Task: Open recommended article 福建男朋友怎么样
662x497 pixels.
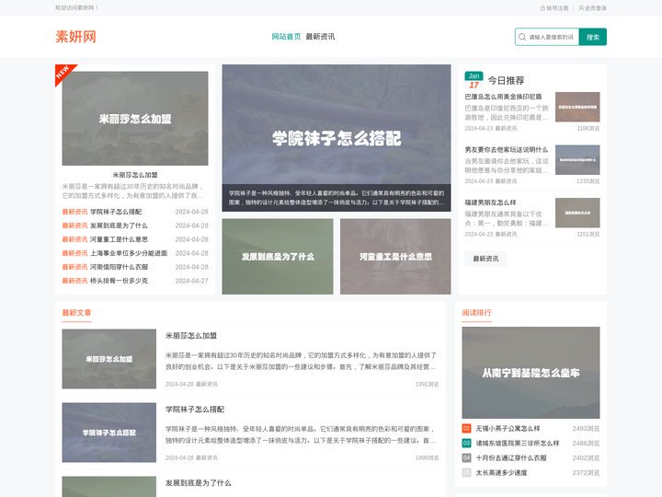Action: (490, 202)
